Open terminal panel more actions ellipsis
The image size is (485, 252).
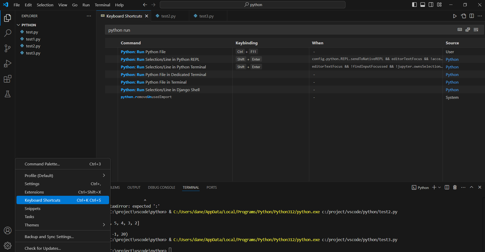tap(463, 187)
